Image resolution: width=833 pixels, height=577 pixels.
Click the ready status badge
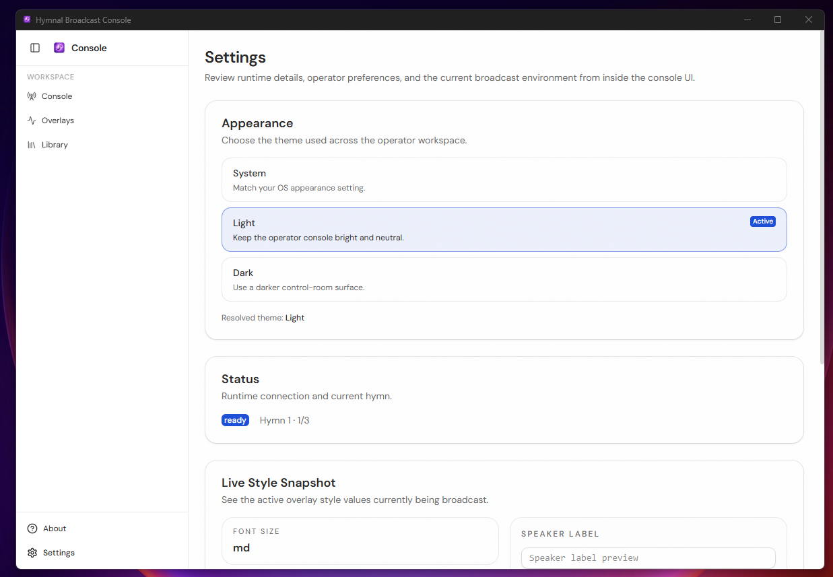pos(235,420)
